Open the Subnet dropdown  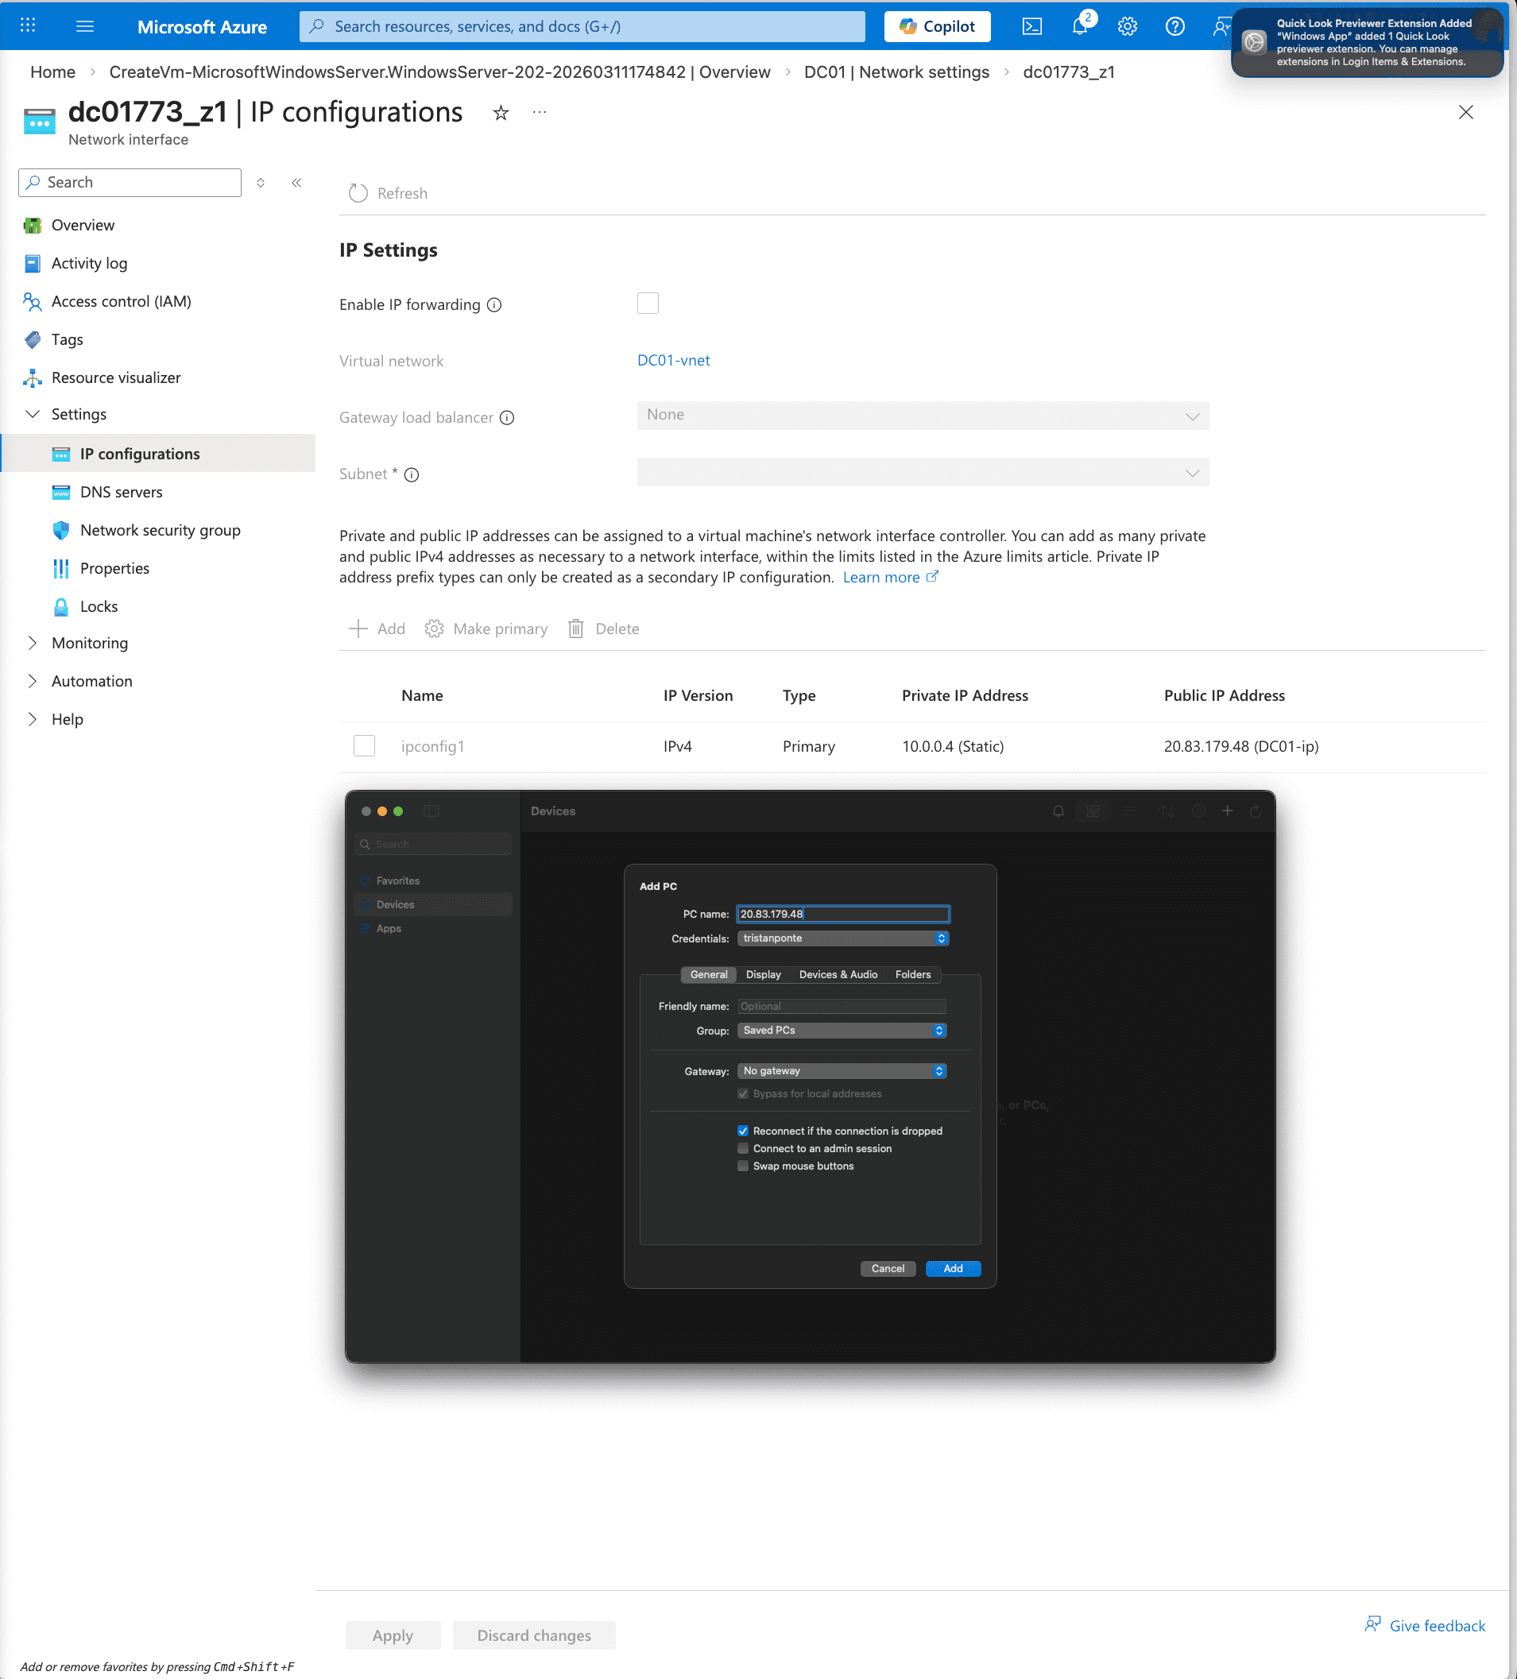(x=922, y=472)
